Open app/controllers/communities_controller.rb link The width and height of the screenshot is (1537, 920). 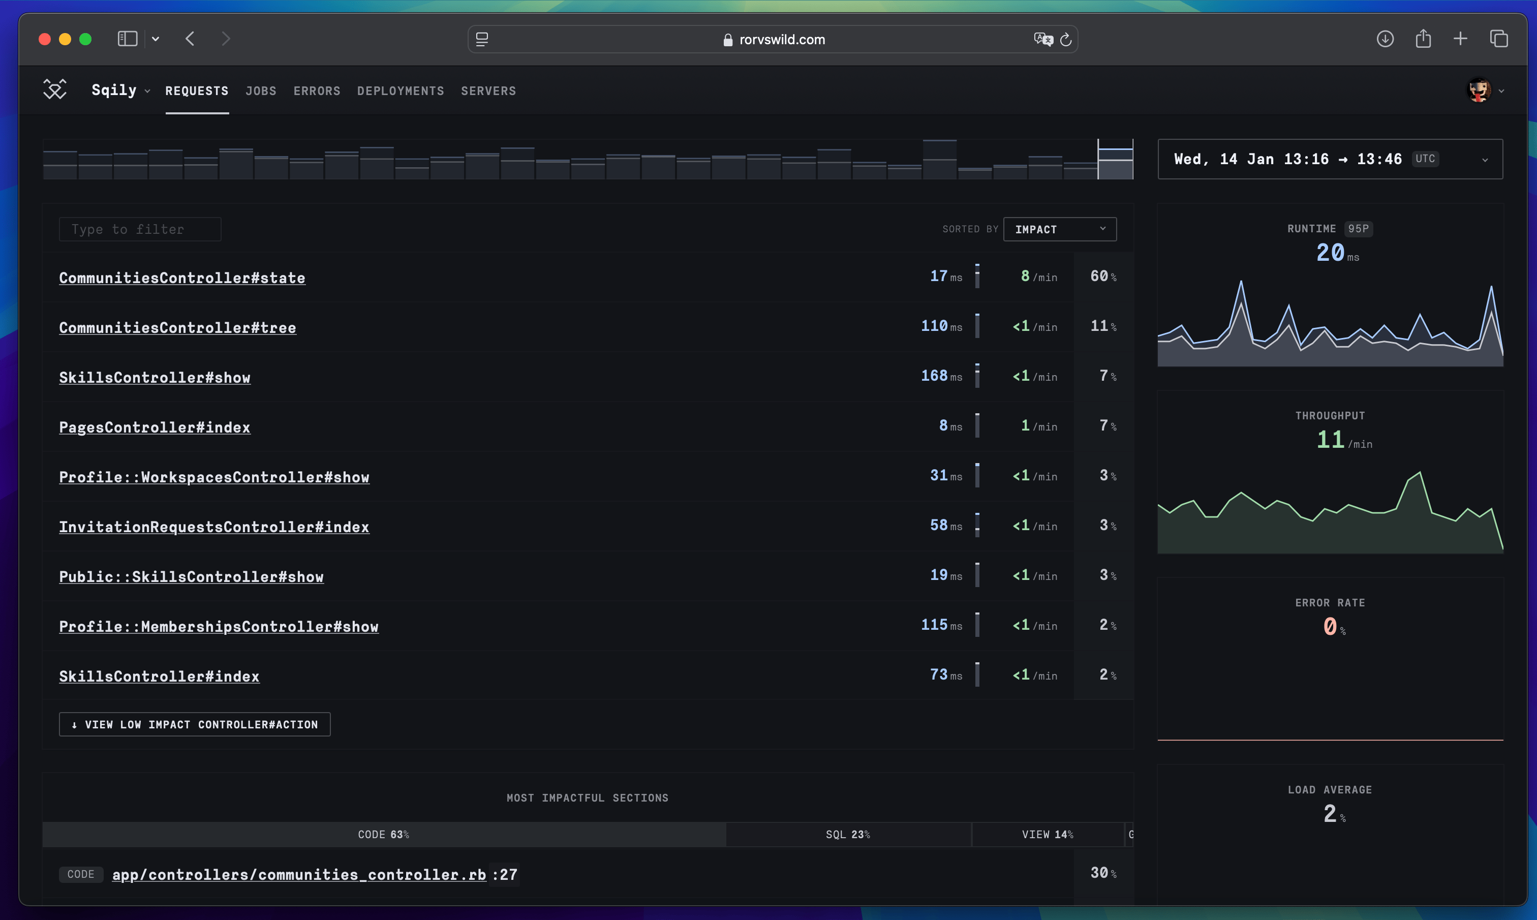[299, 875]
